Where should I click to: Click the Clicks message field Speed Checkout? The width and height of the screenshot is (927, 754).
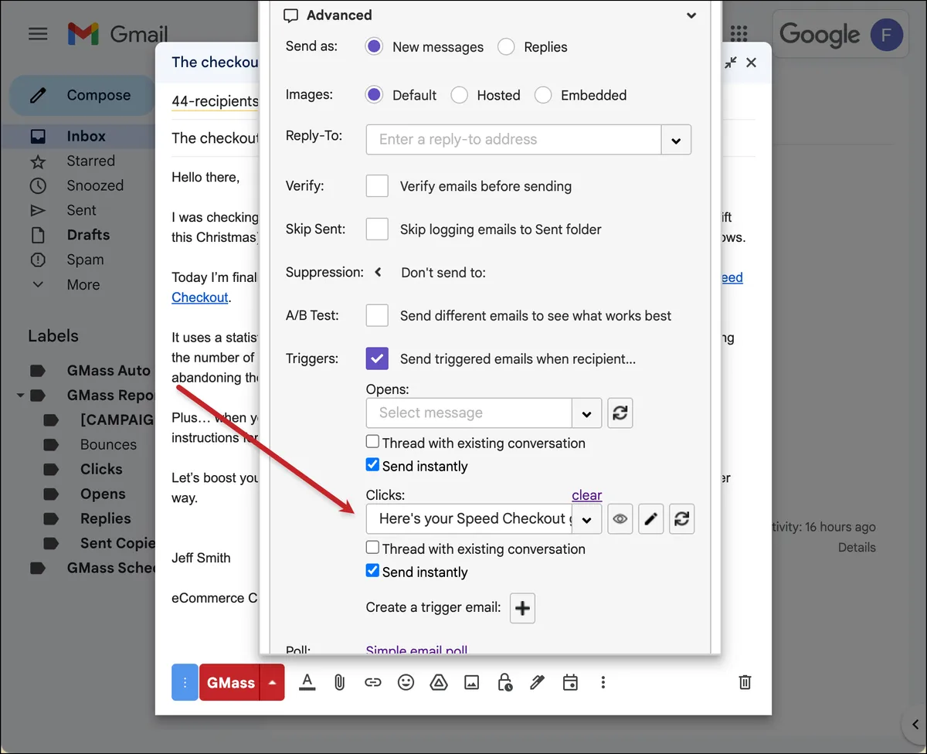point(469,518)
